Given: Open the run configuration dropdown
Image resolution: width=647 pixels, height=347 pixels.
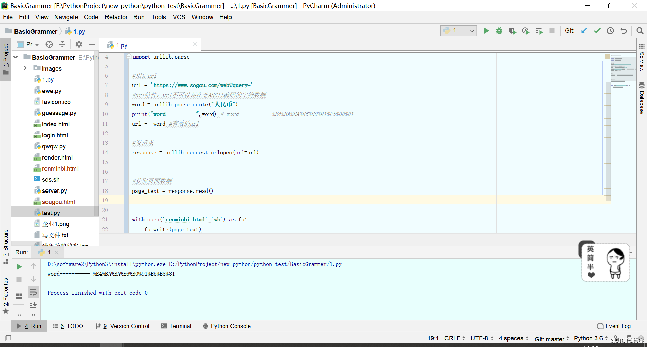Looking at the screenshot, I should click(459, 31).
